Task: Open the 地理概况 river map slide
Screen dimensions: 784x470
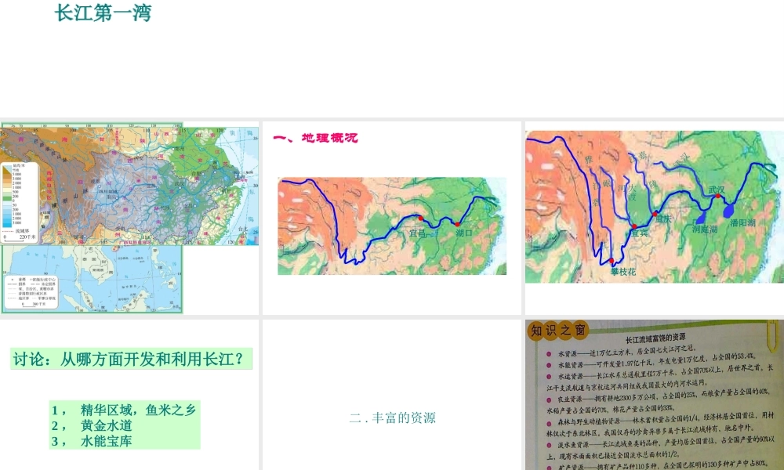Action: [391, 218]
